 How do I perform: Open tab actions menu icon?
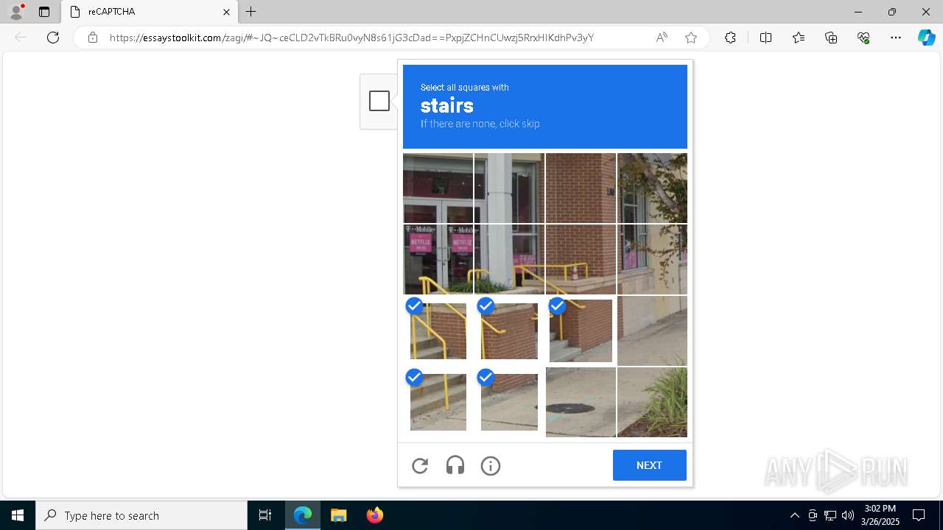(44, 12)
